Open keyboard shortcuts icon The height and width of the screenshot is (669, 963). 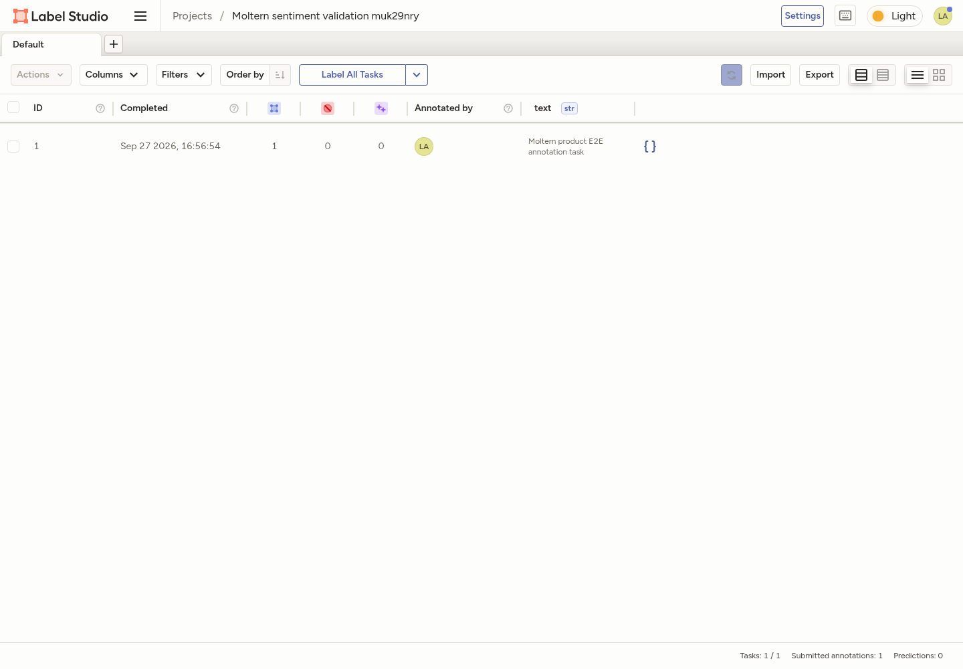(x=845, y=16)
